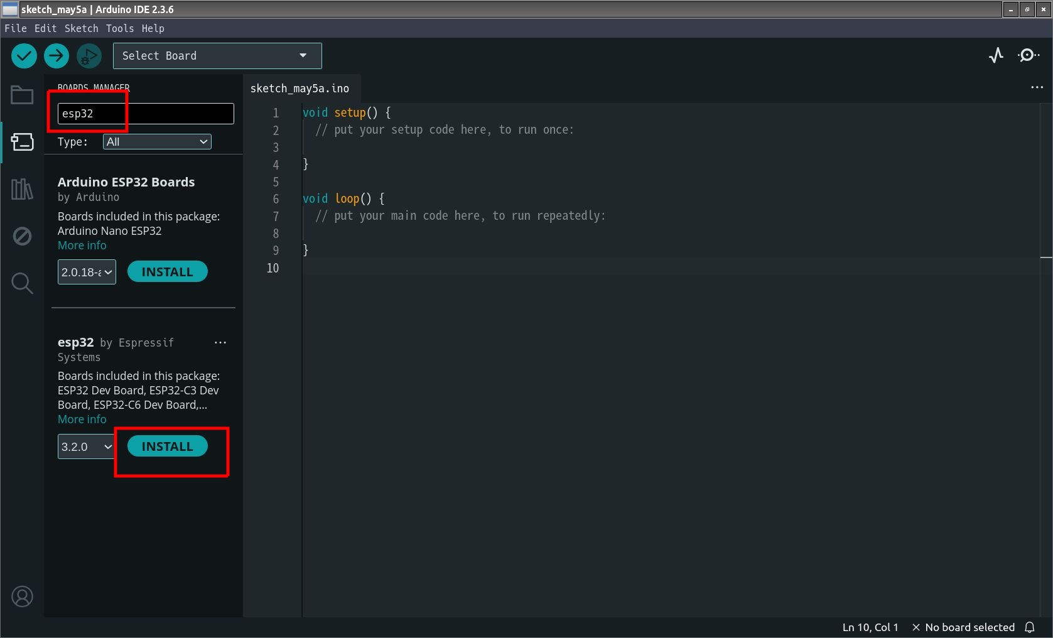Click the account profile icon
Viewport: 1053px width, 638px height.
22,596
